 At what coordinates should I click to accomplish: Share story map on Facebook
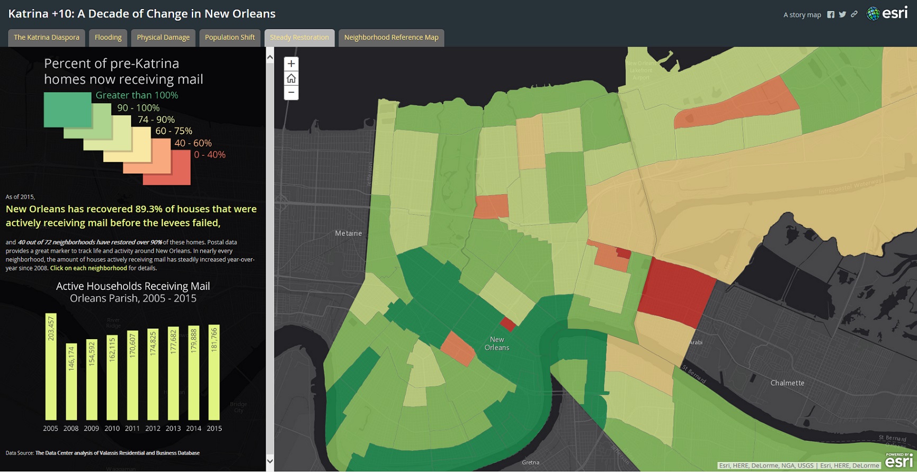[831, 15]
